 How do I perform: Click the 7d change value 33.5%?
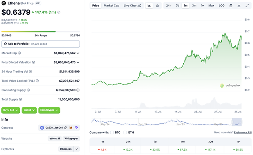(155, 150)
